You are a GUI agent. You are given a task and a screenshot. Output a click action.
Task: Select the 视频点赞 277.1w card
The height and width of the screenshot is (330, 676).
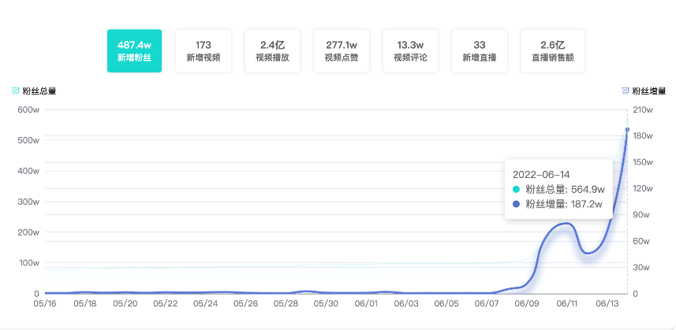[341, 51]
